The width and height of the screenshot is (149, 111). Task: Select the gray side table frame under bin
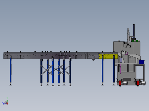pos(140,72)
